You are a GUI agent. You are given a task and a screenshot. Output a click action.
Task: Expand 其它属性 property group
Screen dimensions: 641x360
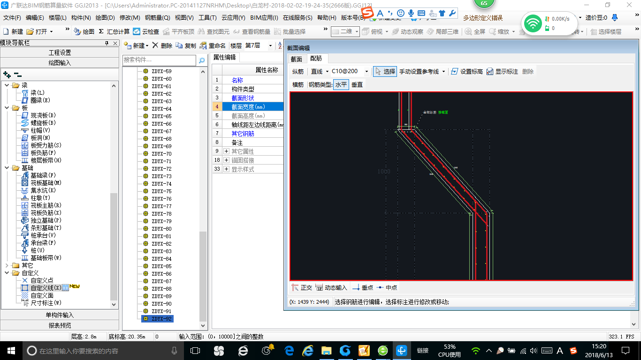click(x=226, y=151)
